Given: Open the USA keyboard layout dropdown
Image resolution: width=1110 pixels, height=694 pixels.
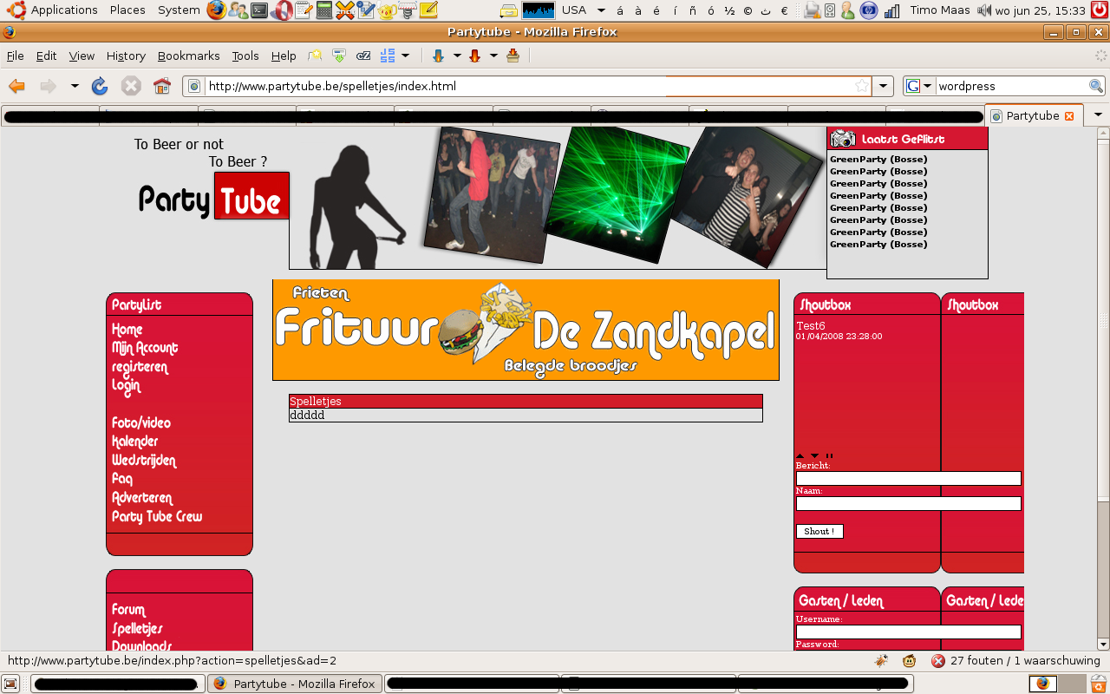Looking at the screenshot, I should click(x=601, y=10).
